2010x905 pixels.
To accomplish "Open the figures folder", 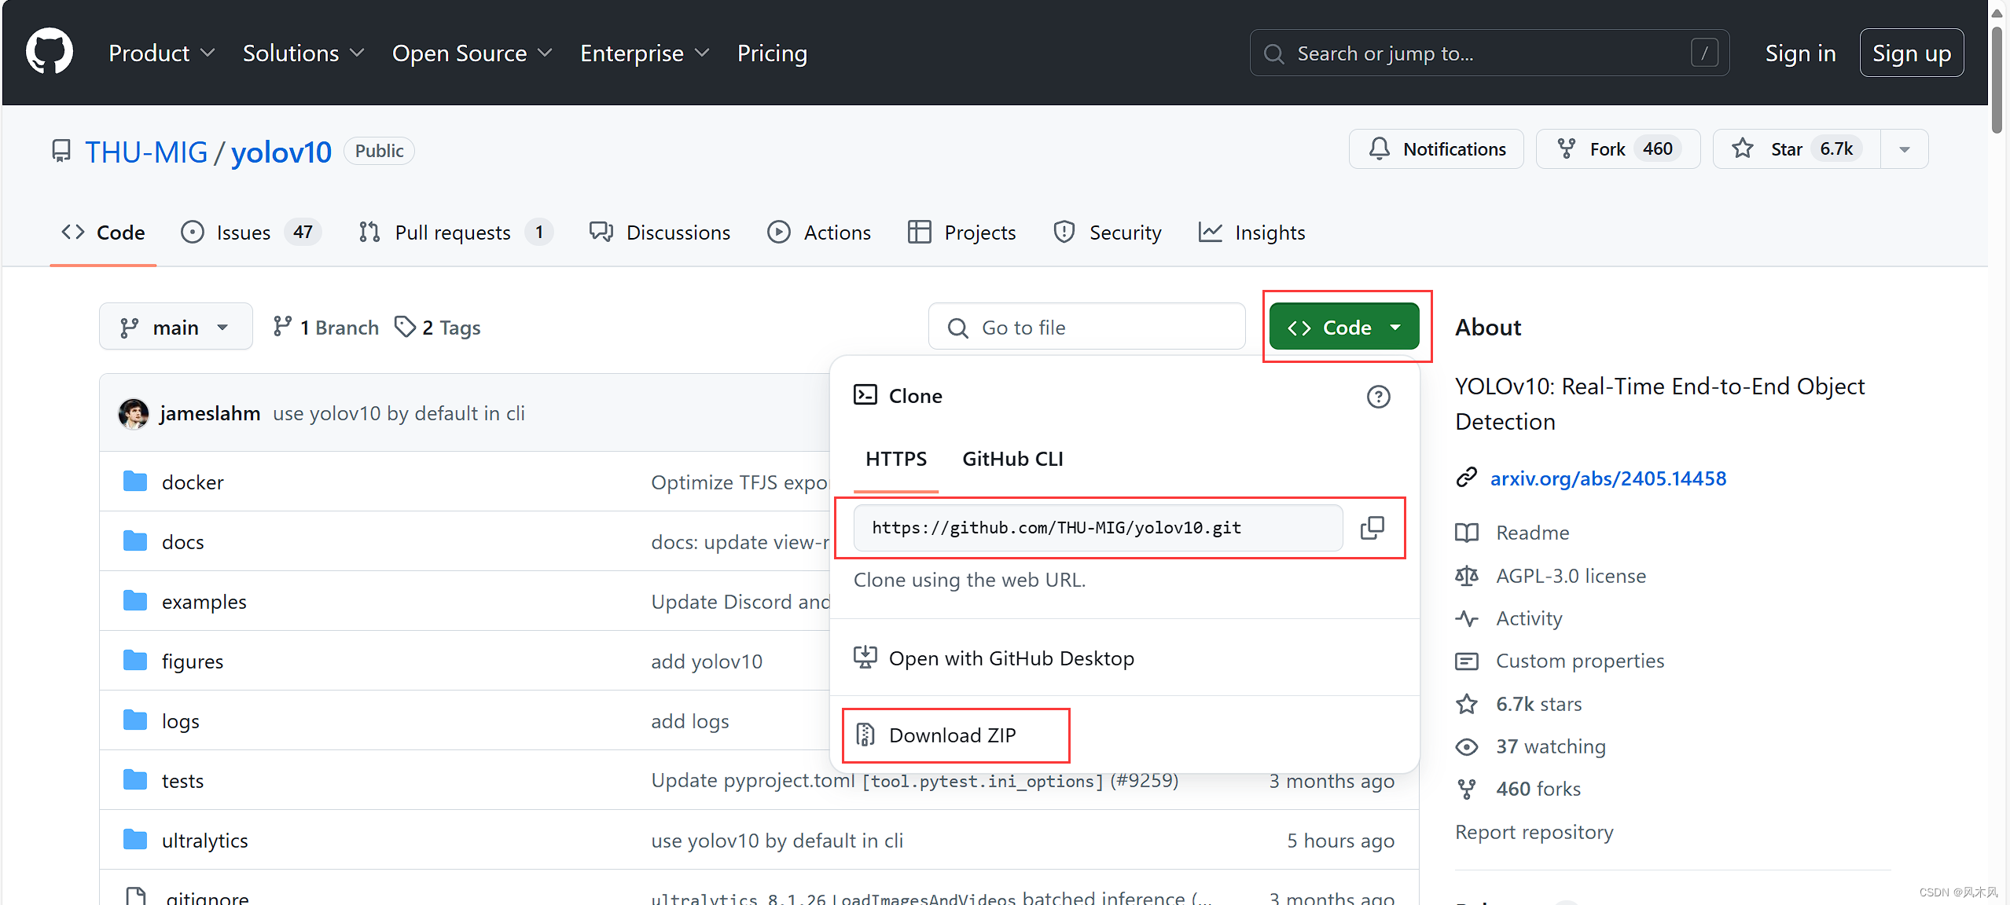I will point(192,661).
